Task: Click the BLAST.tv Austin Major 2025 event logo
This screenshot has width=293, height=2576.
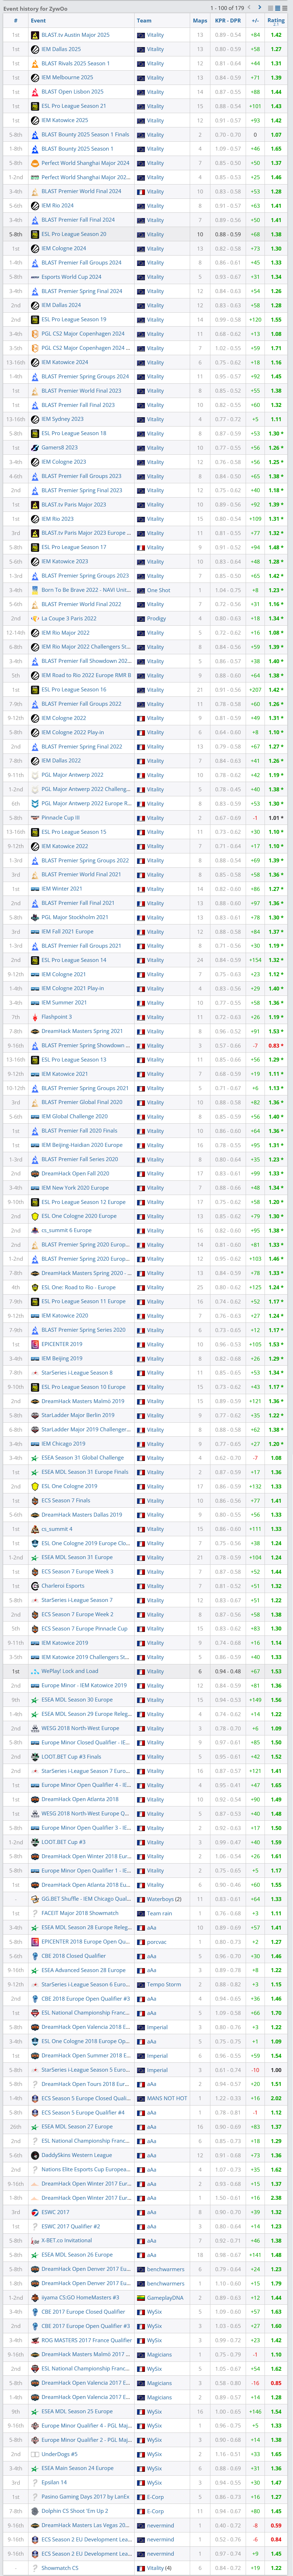Action: coord(35,35)
